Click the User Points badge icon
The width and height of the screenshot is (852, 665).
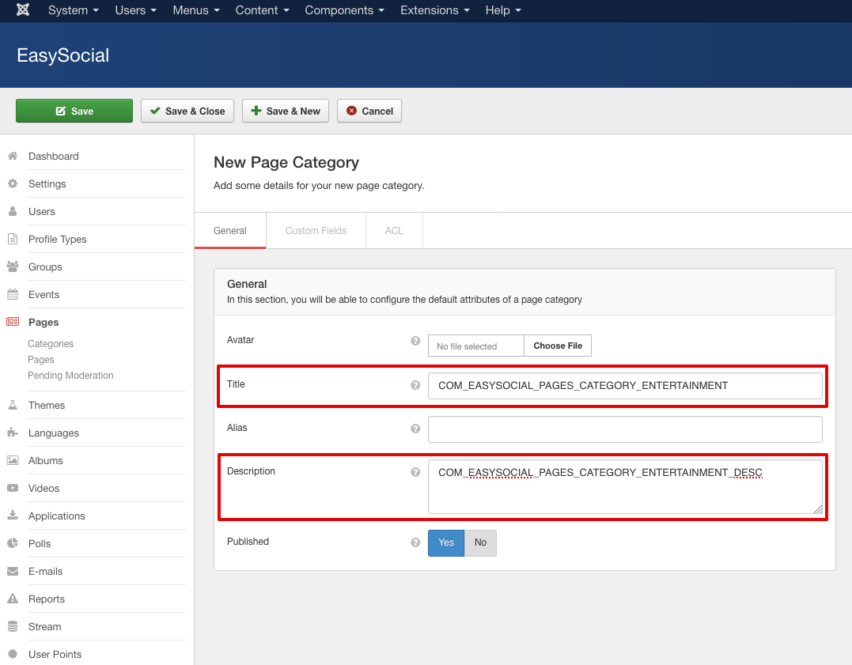click(13, 654)
